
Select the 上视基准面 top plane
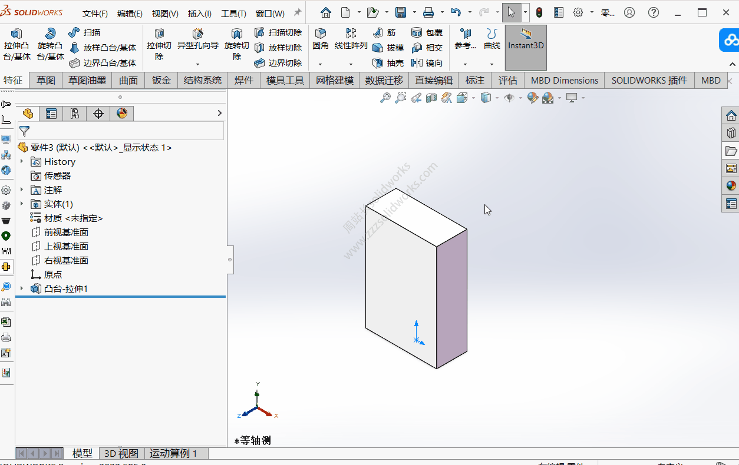pyautogui.click(x=60, y=246)
